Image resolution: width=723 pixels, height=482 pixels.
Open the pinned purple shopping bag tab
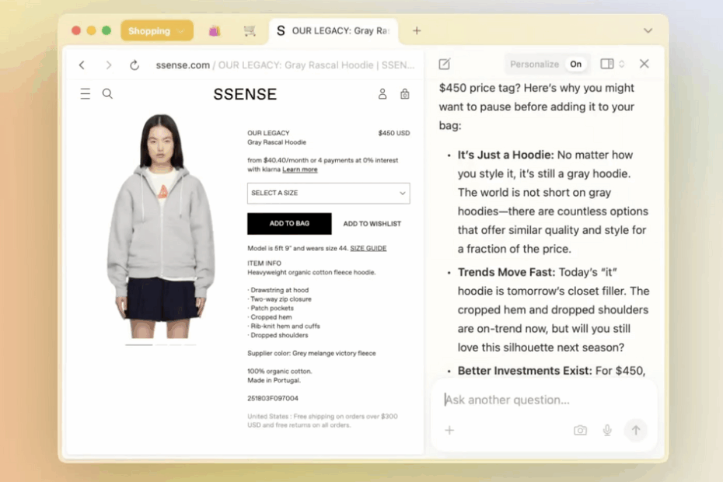(215, 31)
